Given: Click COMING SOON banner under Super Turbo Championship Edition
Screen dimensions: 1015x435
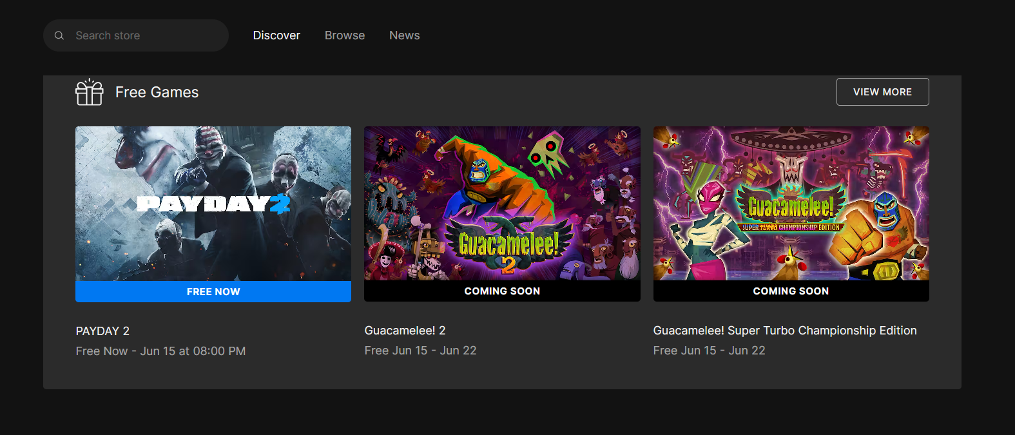Looking at the screenshot, I should 791,291.
